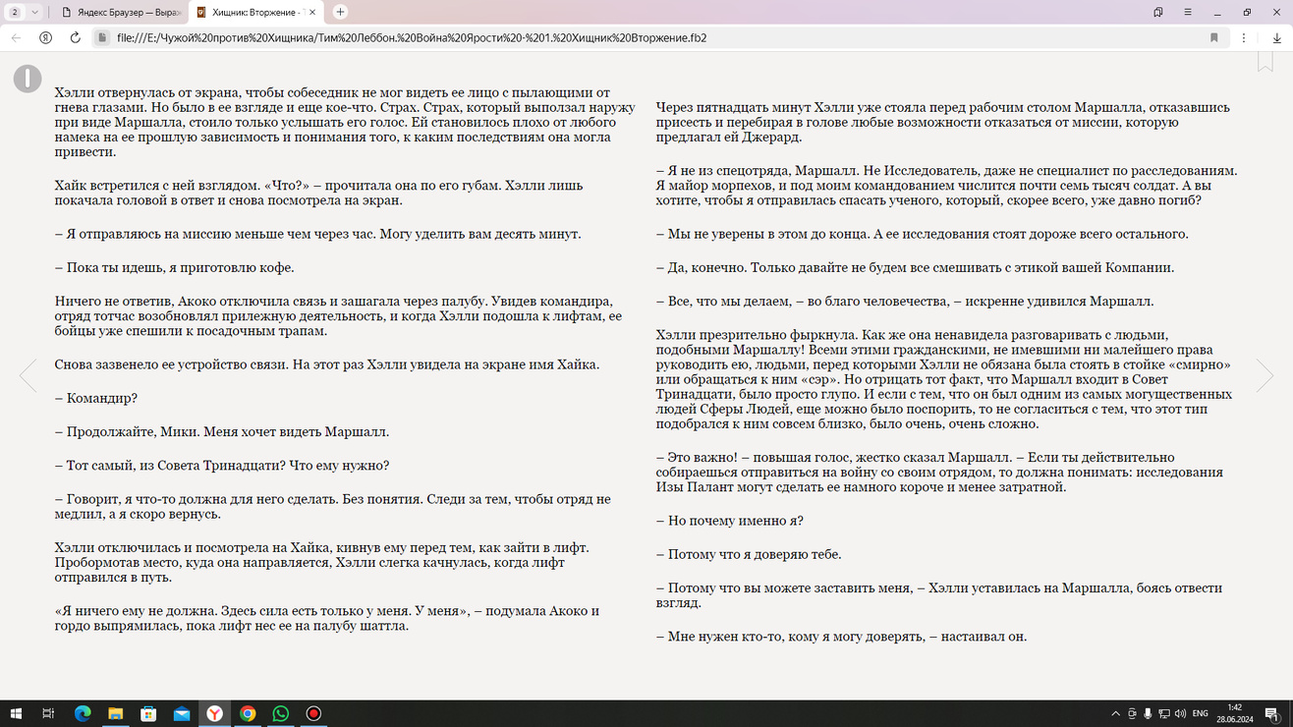Image resolution: width=1293 pixels, height=727 pixels.
Task: Add a bookmark with the reader ribbon icon
Action: point(1265,61)
